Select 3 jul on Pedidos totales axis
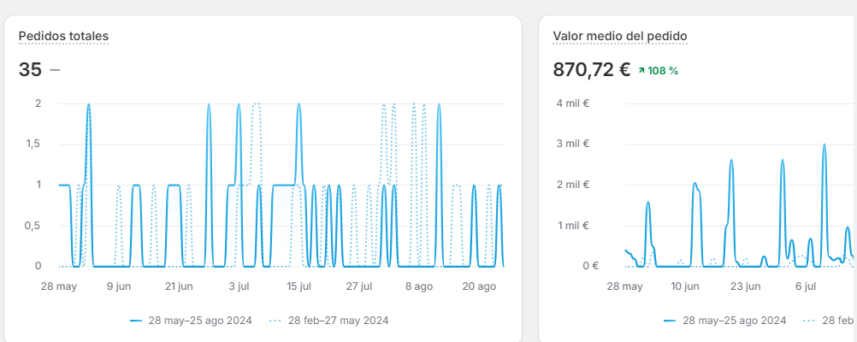The width and height of the screenshot is (857, 342). [239, 286]
